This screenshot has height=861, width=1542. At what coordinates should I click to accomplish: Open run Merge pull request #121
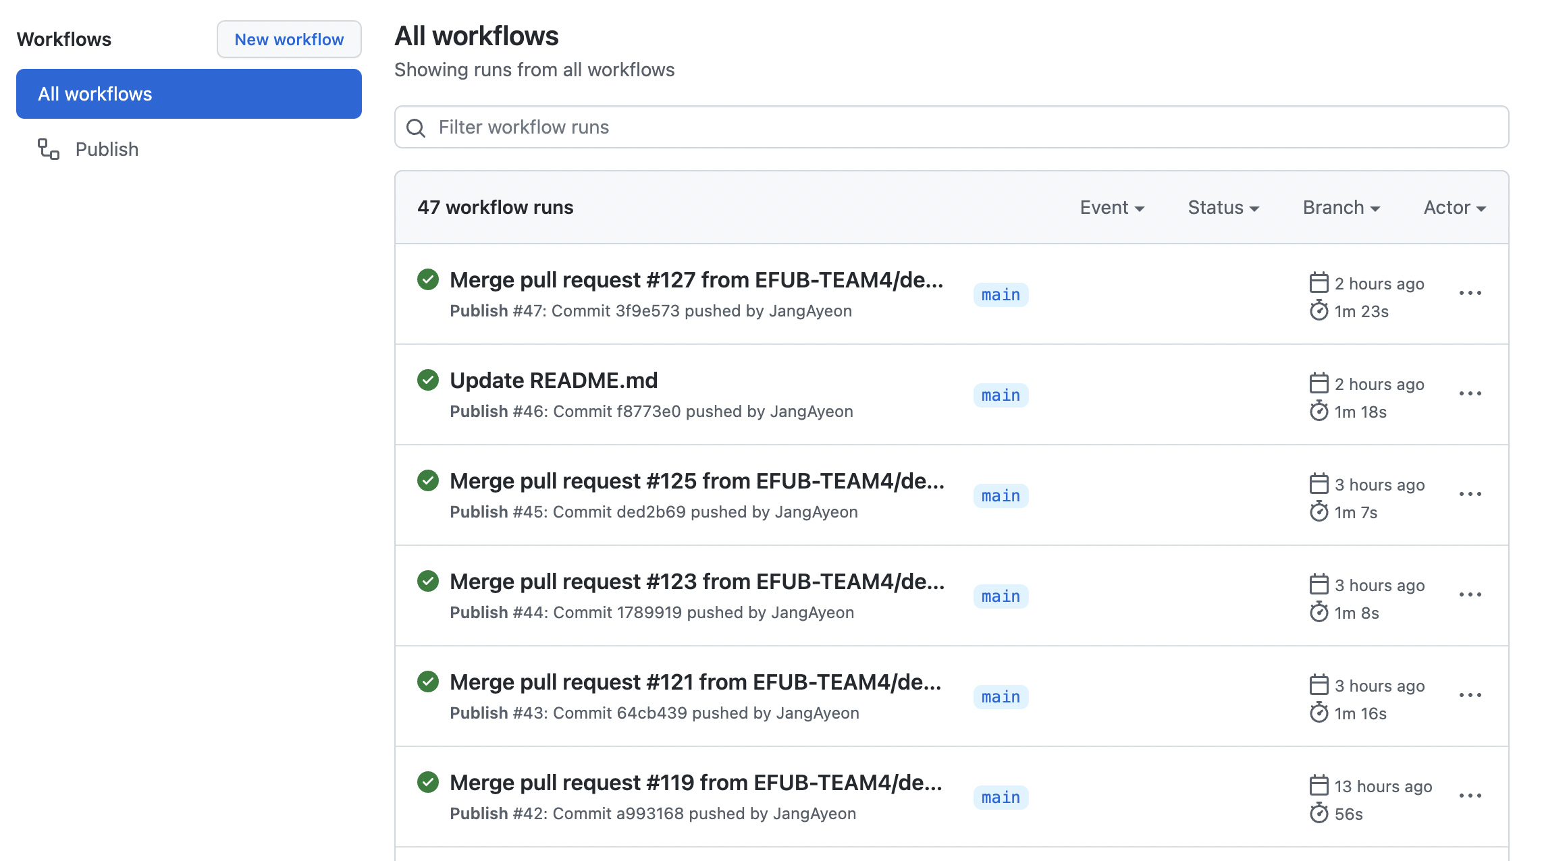point(695,682)
